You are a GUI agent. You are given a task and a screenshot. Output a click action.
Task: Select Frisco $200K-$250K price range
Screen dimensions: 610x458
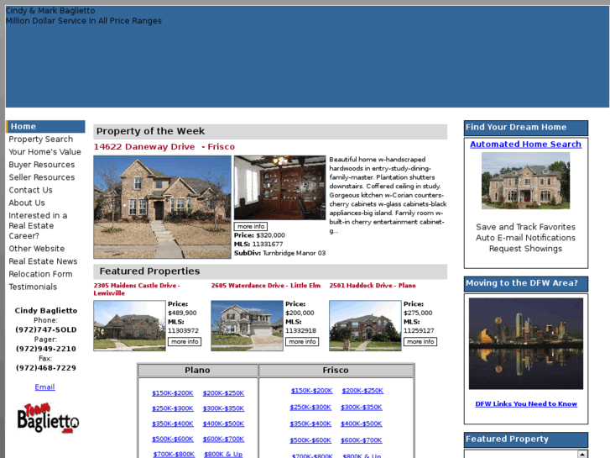362,391
